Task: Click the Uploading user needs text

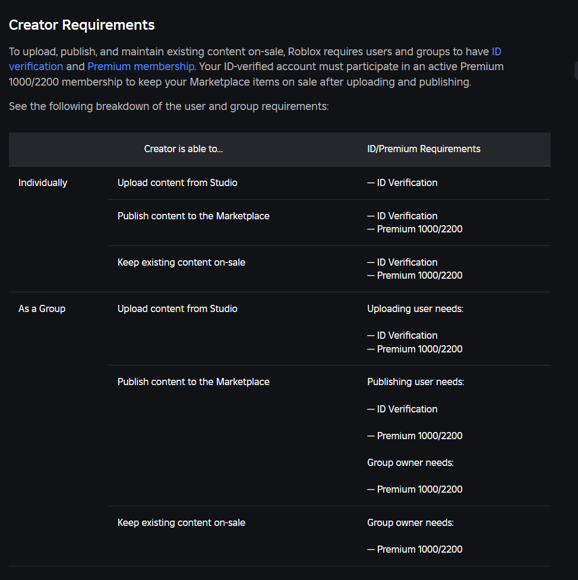Action: tap(415, 309)
